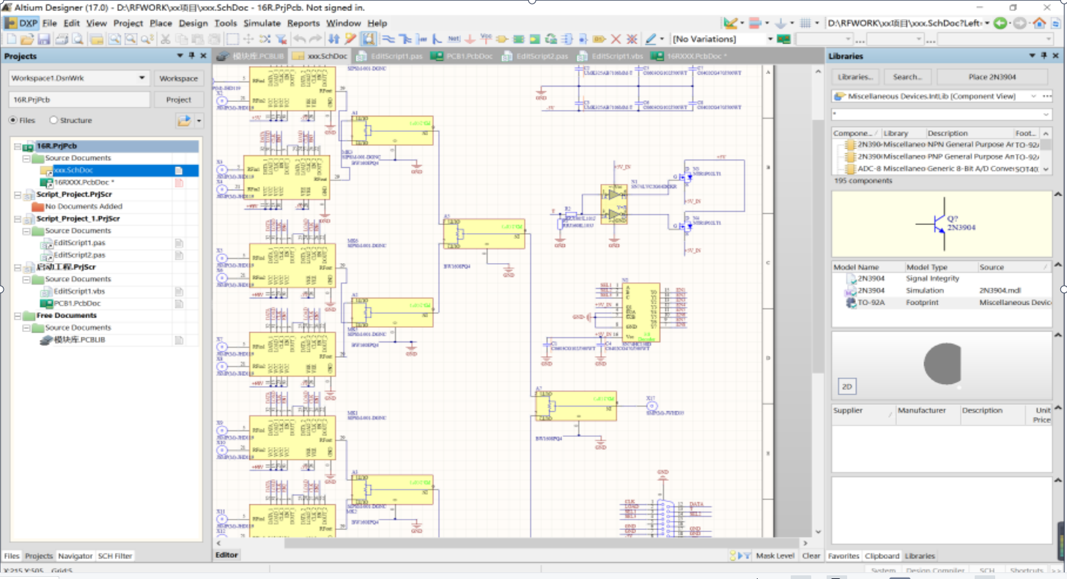Place a GND power port
Screen dimensions: 1067x579
470,39
